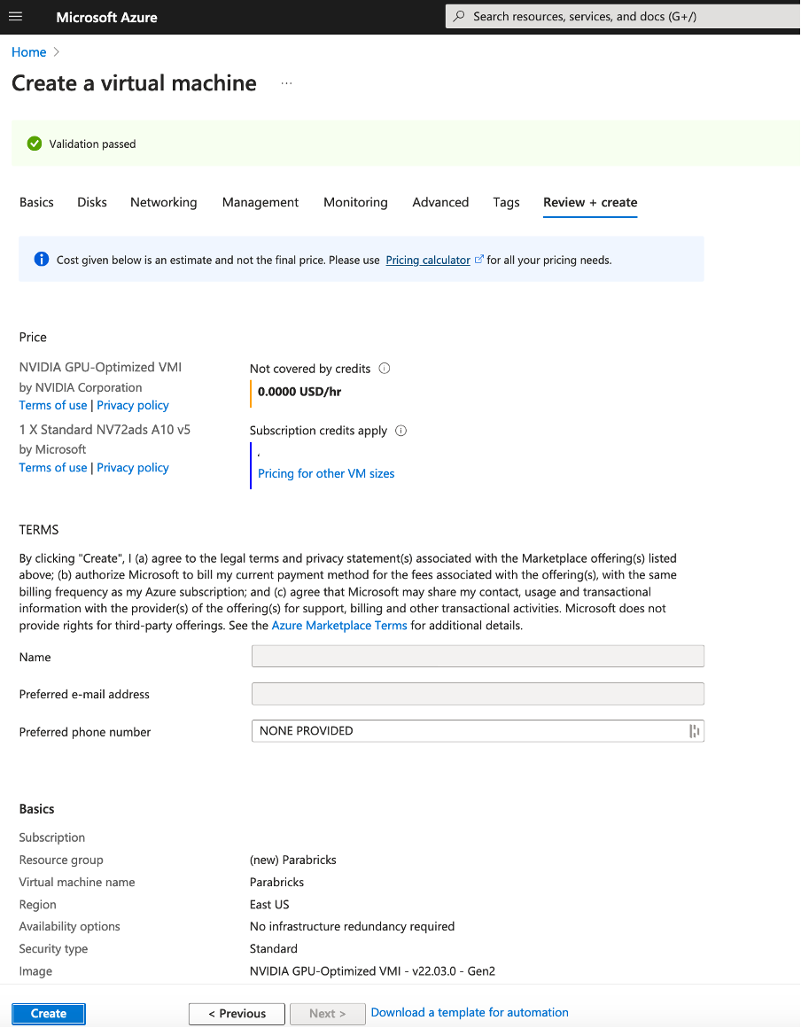This screenshot has width=801, height=1028.
Task: Go to the Tags tab
Action: click(506, 202)
